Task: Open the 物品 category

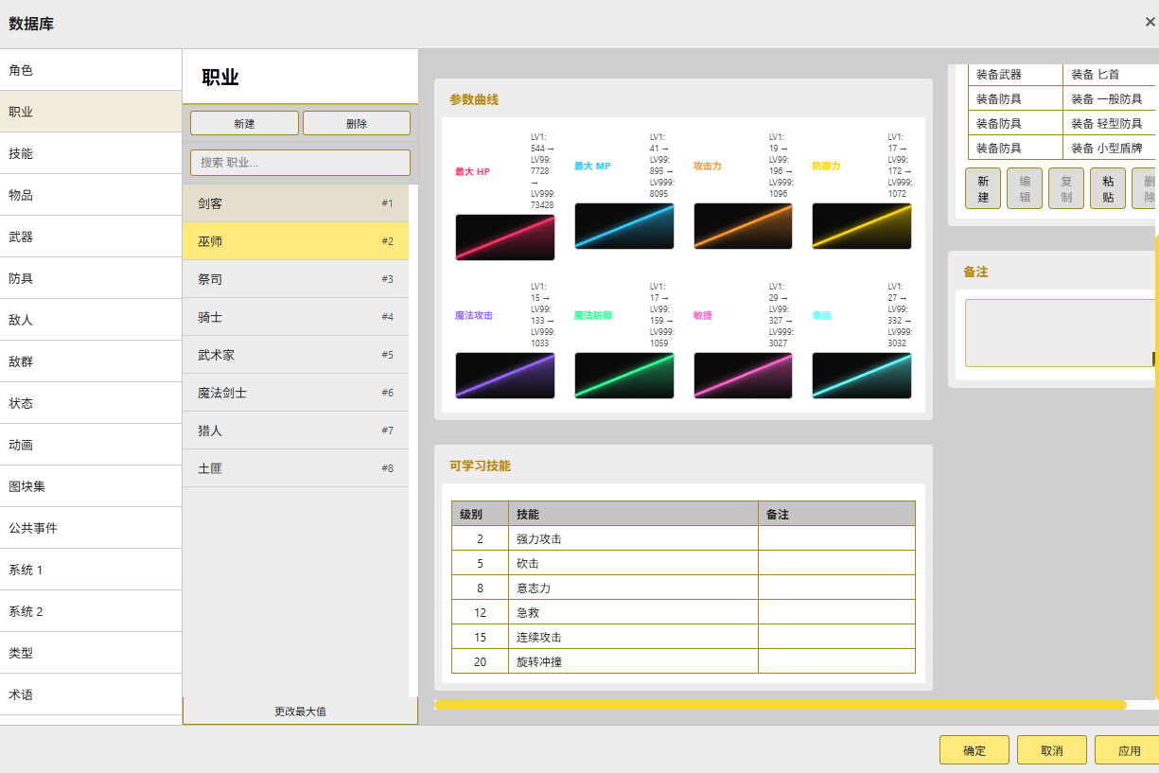Action: (x=91, y=195)
